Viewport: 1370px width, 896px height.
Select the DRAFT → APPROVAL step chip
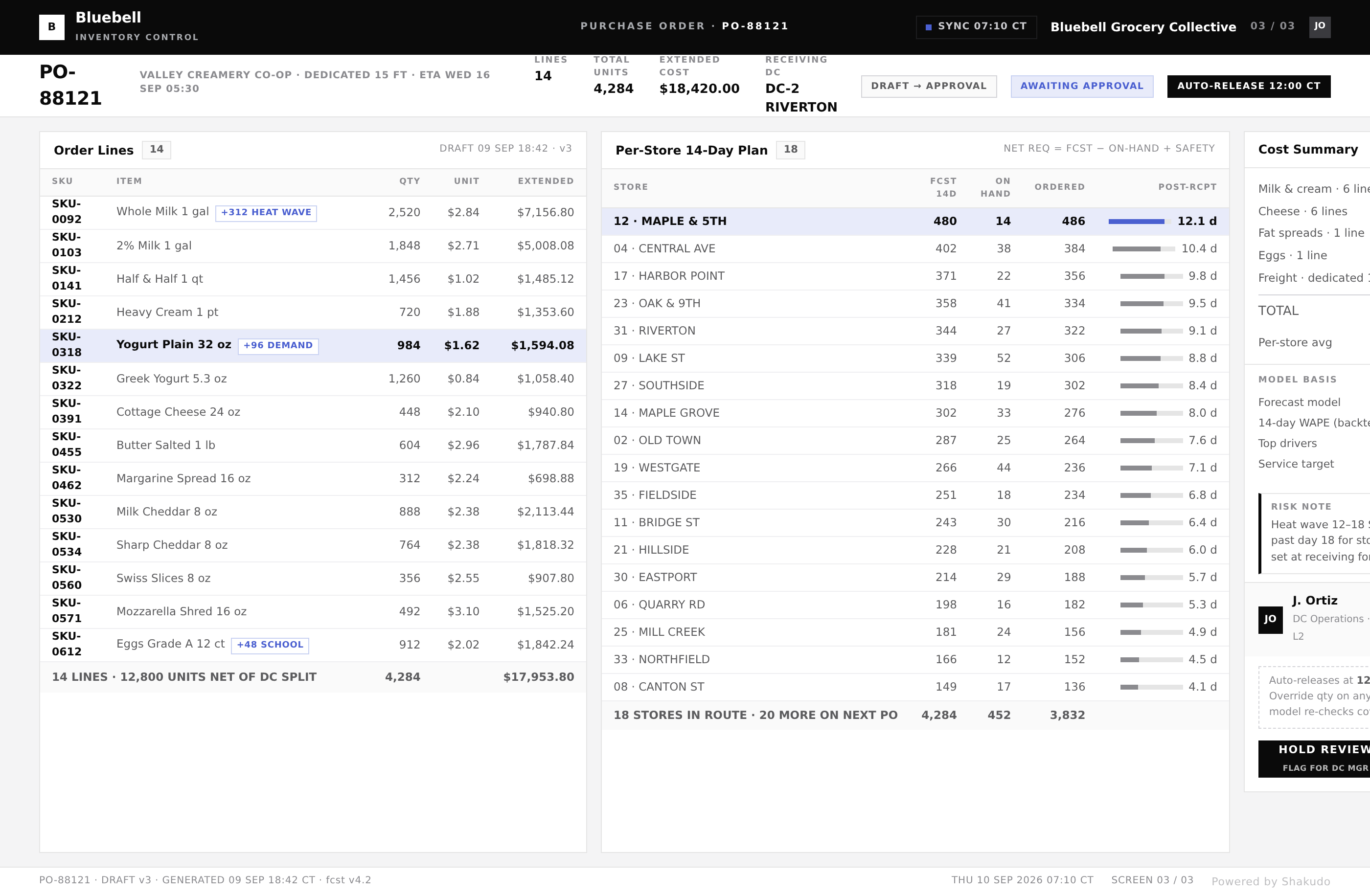click(x=929, y=86)
